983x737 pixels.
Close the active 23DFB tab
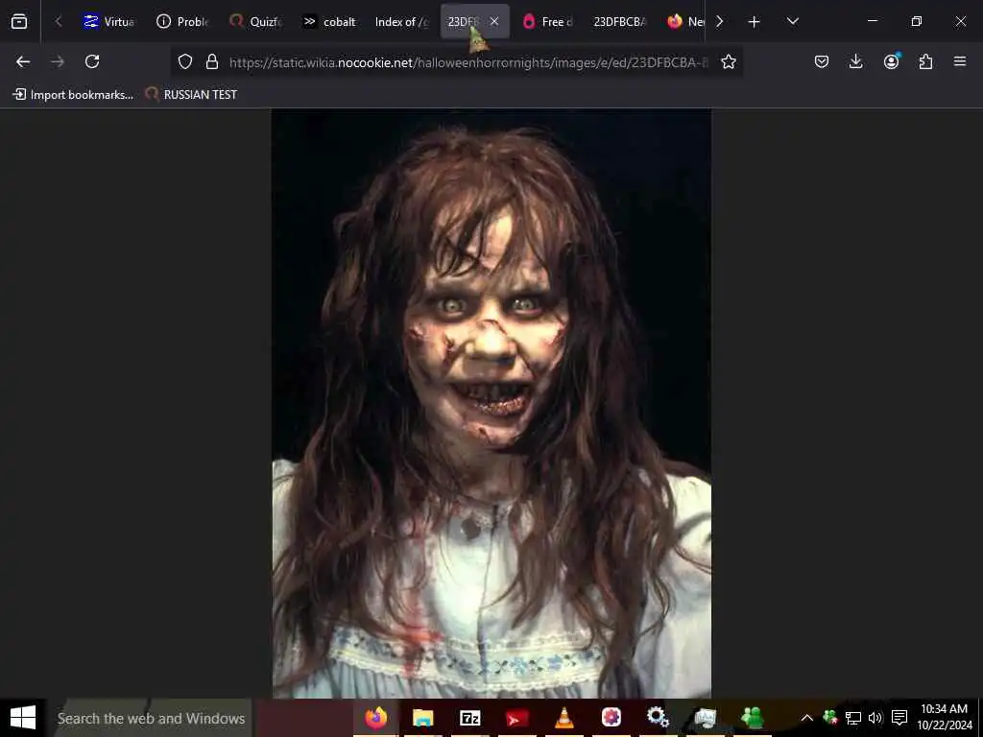pos(494,22)
